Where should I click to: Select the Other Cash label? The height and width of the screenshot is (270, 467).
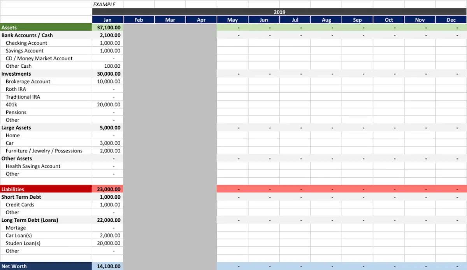19,66
